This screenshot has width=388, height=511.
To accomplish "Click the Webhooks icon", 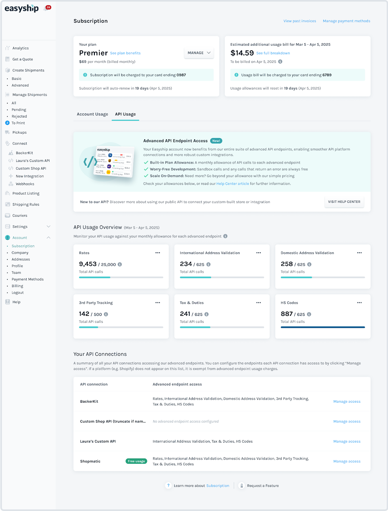I will tap(11, 184).
